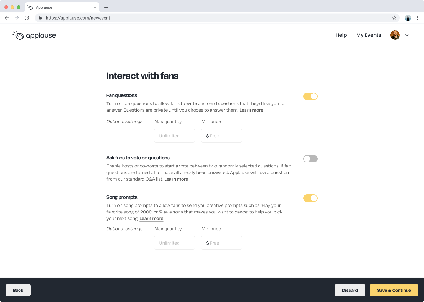Go to My Events

(368, 35)
